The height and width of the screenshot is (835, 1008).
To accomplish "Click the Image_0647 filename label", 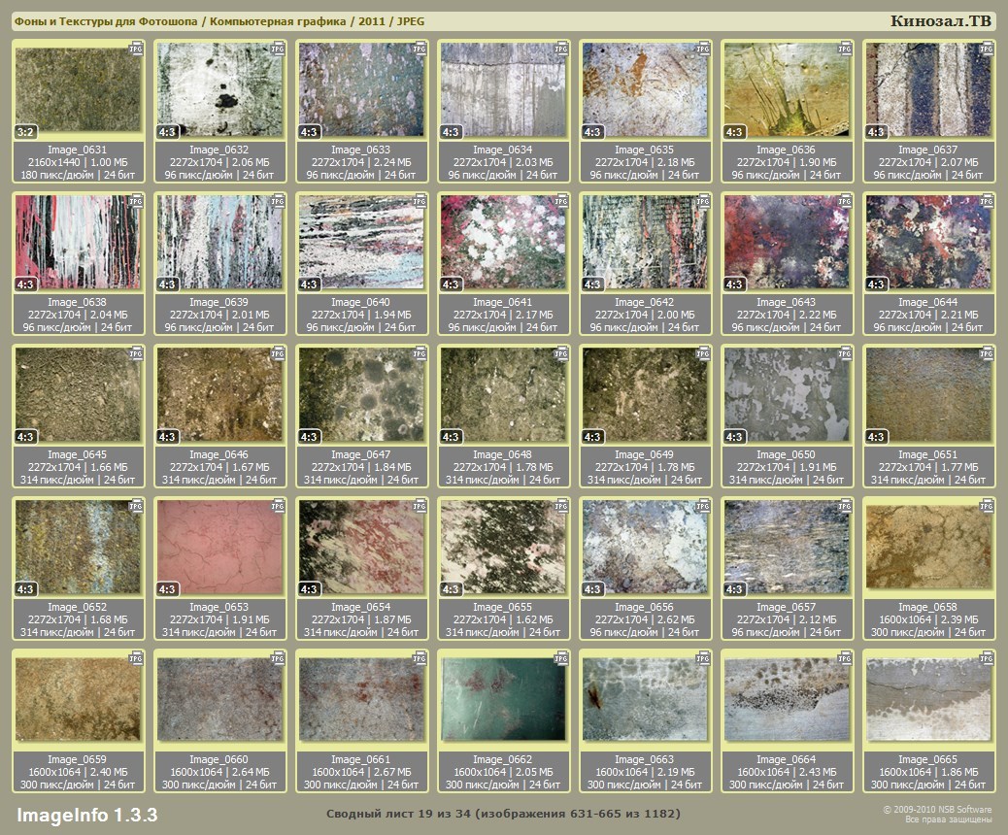I will 361,454.
